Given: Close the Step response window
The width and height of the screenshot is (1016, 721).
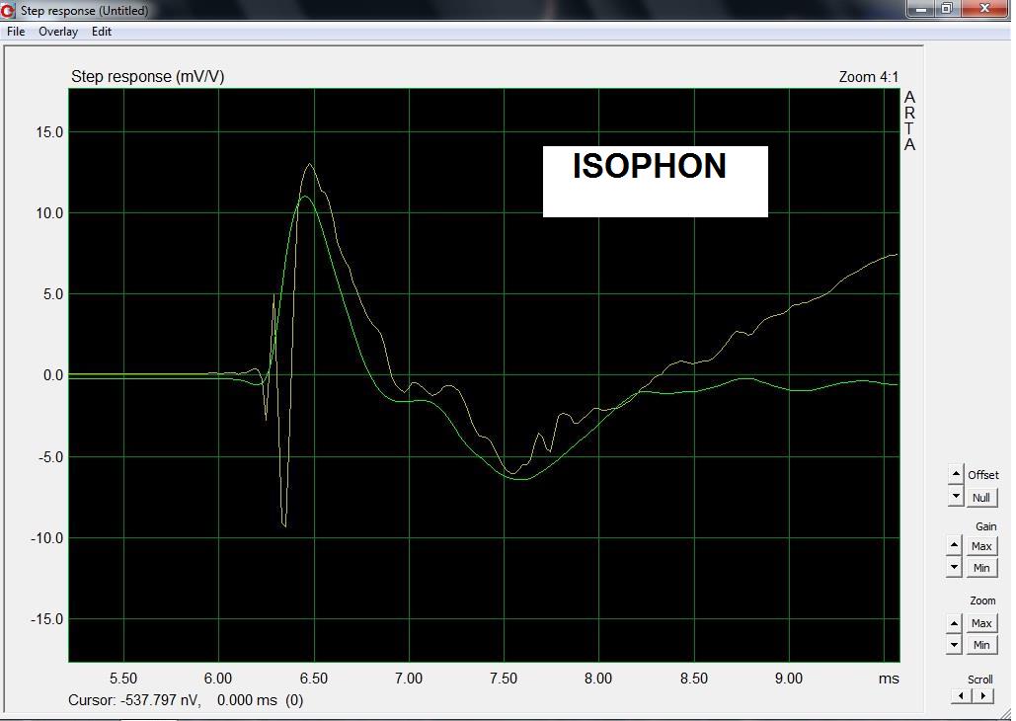Looking at the screenshot, I should pyautogui.click(x=985, y=9).
